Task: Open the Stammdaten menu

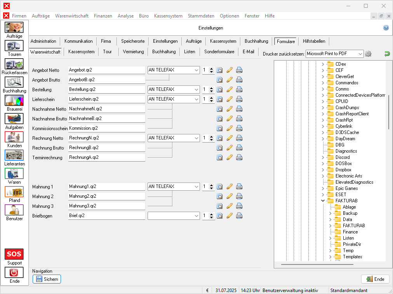Action: coord(201,16)
